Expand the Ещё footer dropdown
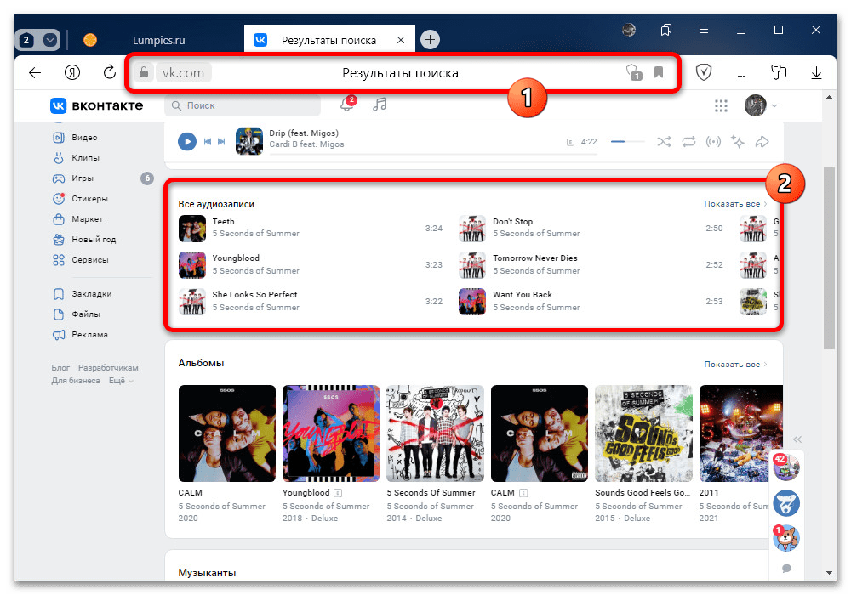The height and width of the screenshot is (595, 851). (x=121, y=381)
